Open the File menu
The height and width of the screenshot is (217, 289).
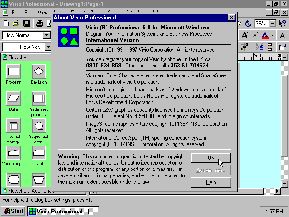15,13
